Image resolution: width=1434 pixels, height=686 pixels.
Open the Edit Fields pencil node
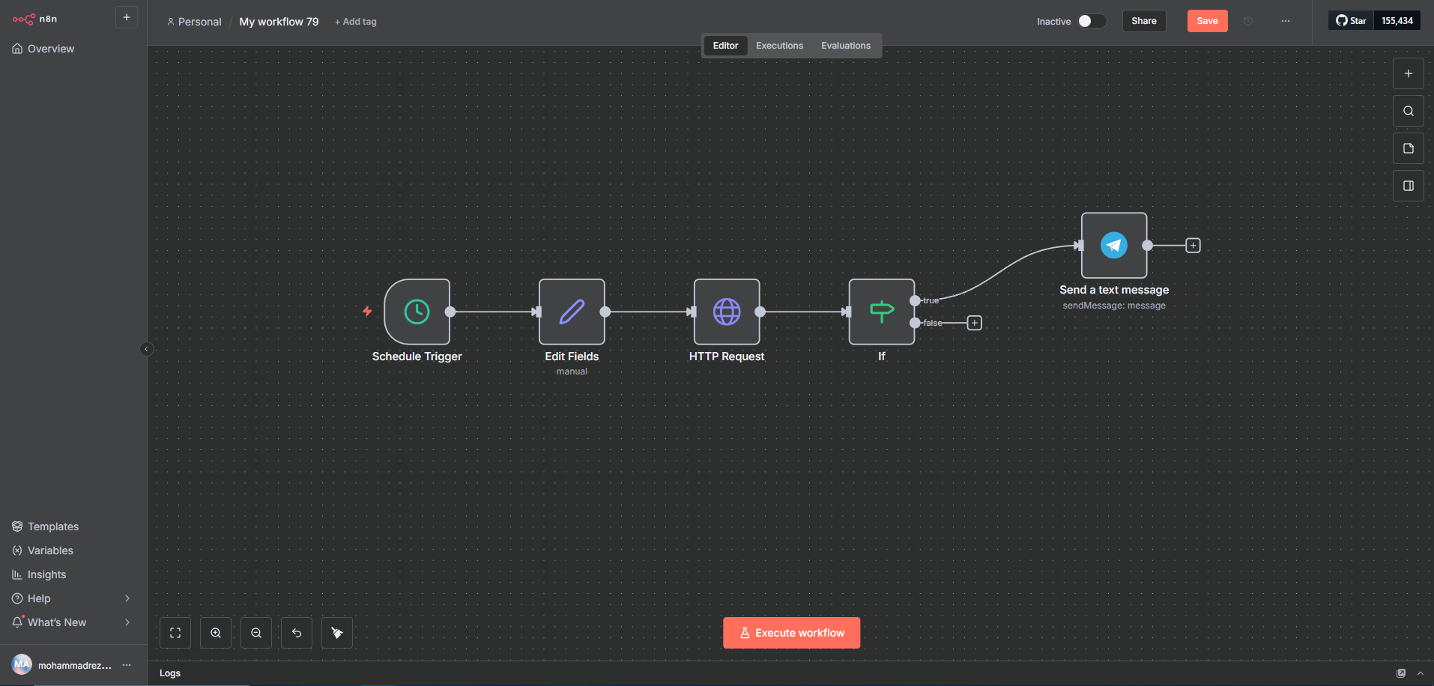(572, 312)
